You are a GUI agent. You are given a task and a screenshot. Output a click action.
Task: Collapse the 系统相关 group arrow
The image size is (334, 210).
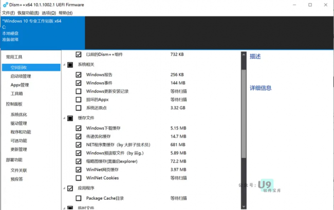pyautogui.click(x=64, y=65)
